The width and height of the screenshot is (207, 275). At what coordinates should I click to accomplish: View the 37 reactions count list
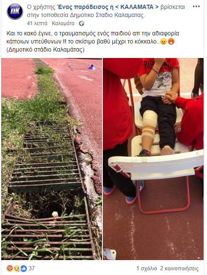pyautogui.click(x=32, y=268)
